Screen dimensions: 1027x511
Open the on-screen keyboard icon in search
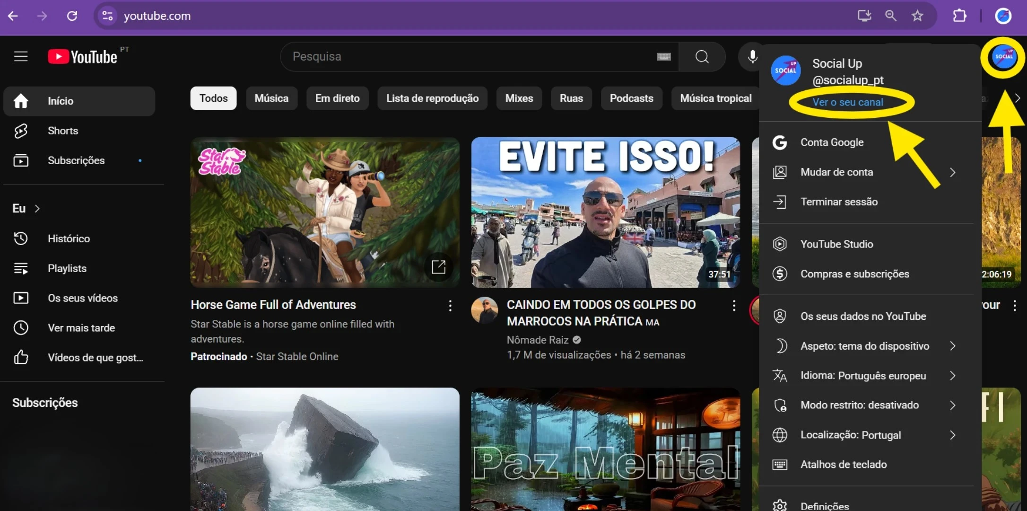coord(664,57)
